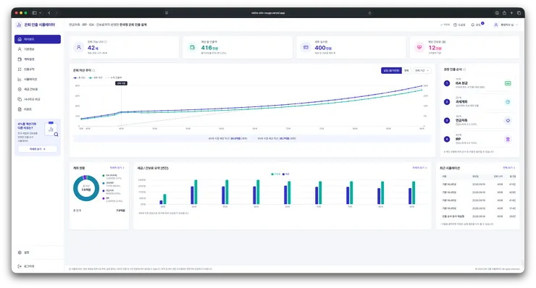Click the 설정 gear icon in sidebar bottom
The image size is (536, 288).
tap(20, 253)
